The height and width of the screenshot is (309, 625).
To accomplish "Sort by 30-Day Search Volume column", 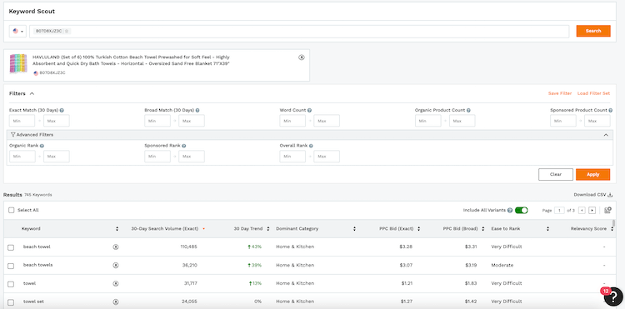I will coord(165,228).
